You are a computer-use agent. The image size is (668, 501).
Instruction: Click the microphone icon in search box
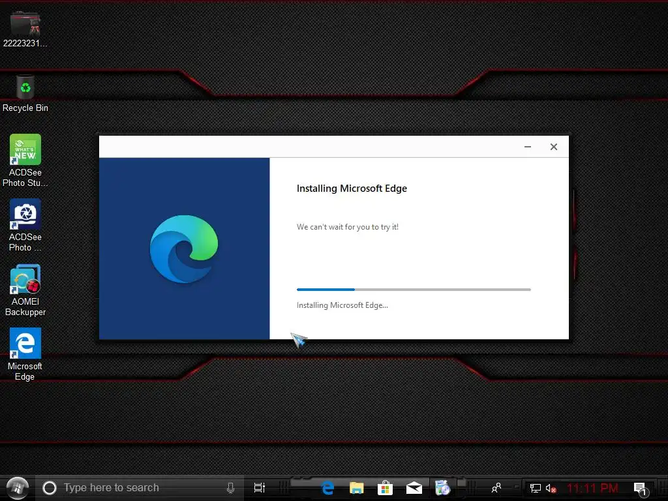(230, 488)
